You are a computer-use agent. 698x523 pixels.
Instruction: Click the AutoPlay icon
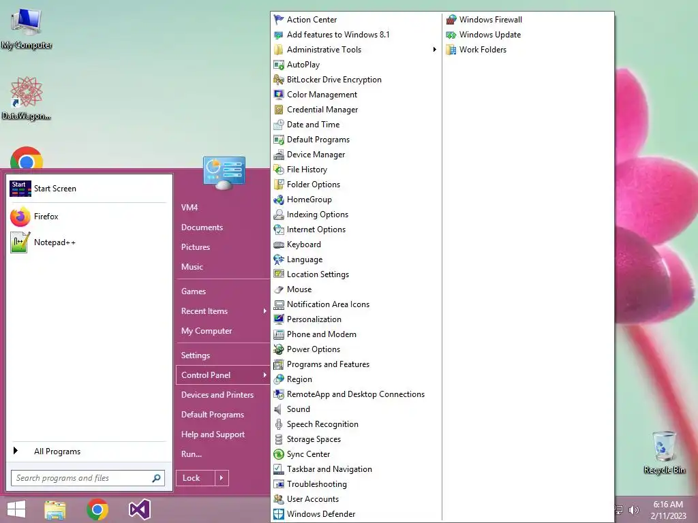(279, 65)
